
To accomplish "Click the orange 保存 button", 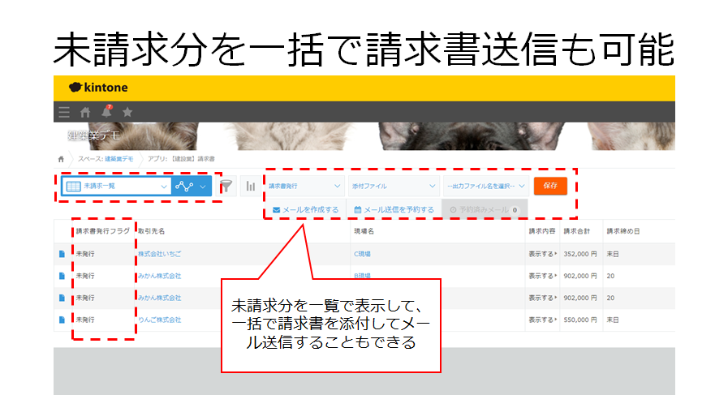I will click(x=550, y=186).
